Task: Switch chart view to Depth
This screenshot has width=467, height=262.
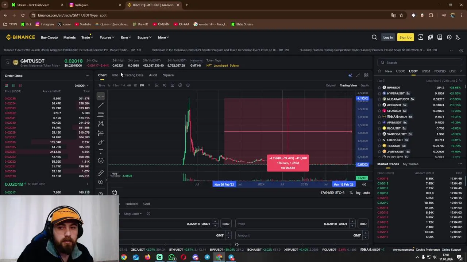Action: click(364, 86)
